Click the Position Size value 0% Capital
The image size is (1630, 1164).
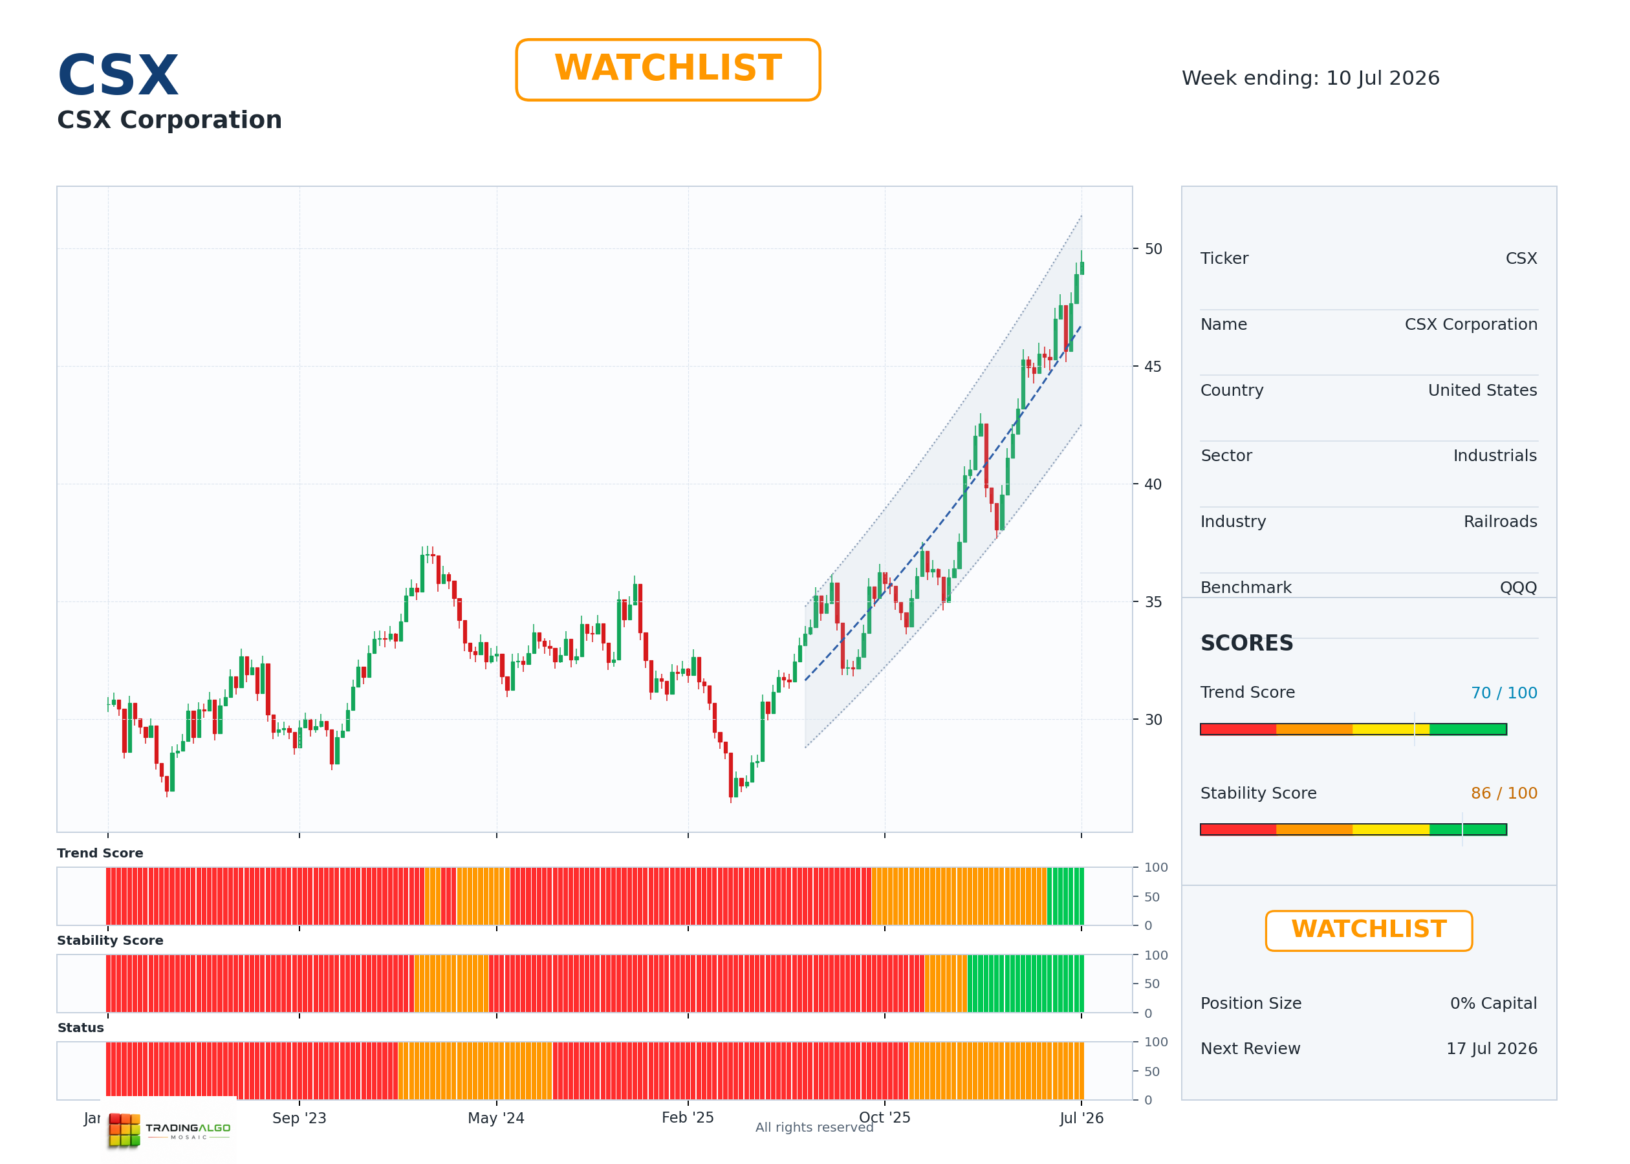[x=1493, y=1004]
